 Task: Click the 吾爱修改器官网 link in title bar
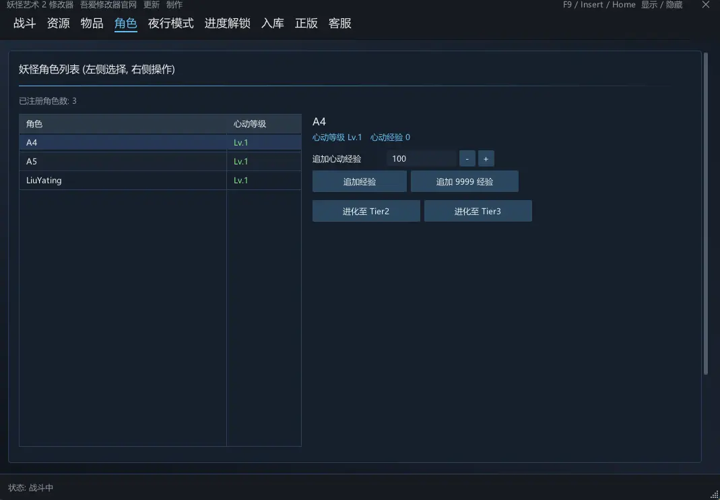pos(108,5)
